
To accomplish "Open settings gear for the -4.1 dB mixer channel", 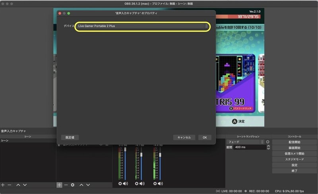I will click(137, 184).
